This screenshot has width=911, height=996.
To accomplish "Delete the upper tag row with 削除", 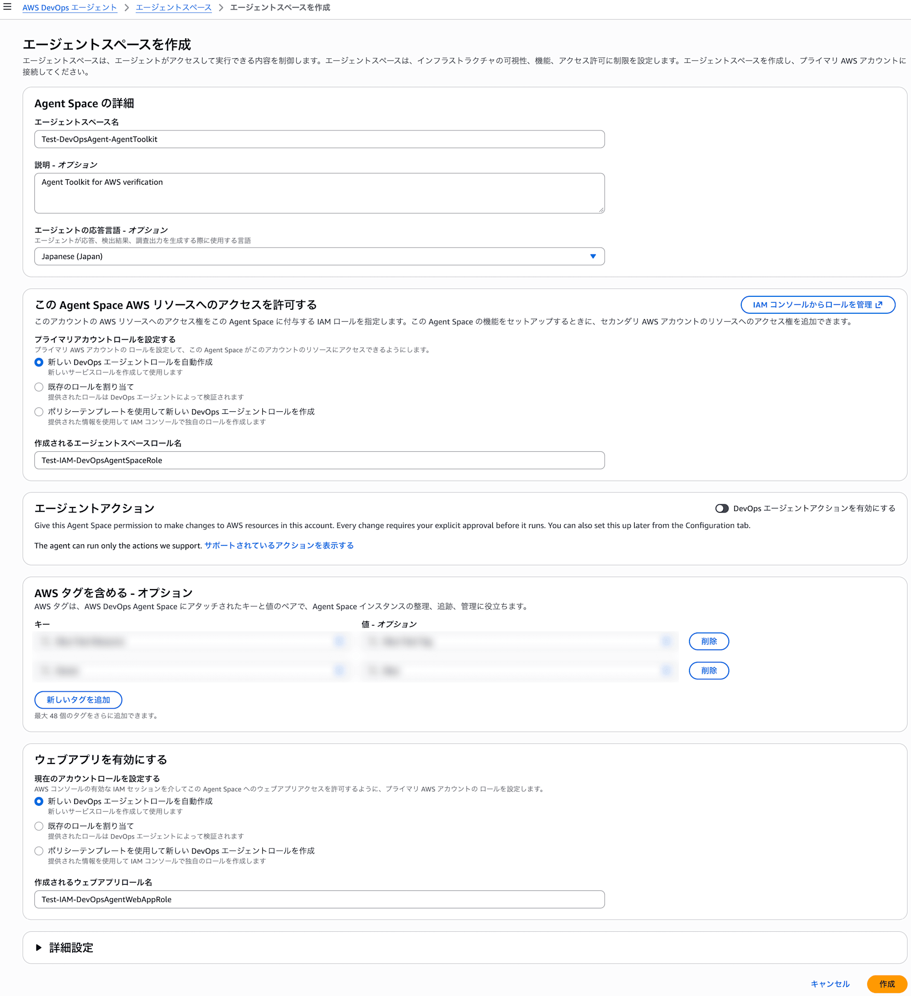I will pyautogui.click(x=709, y=641).
